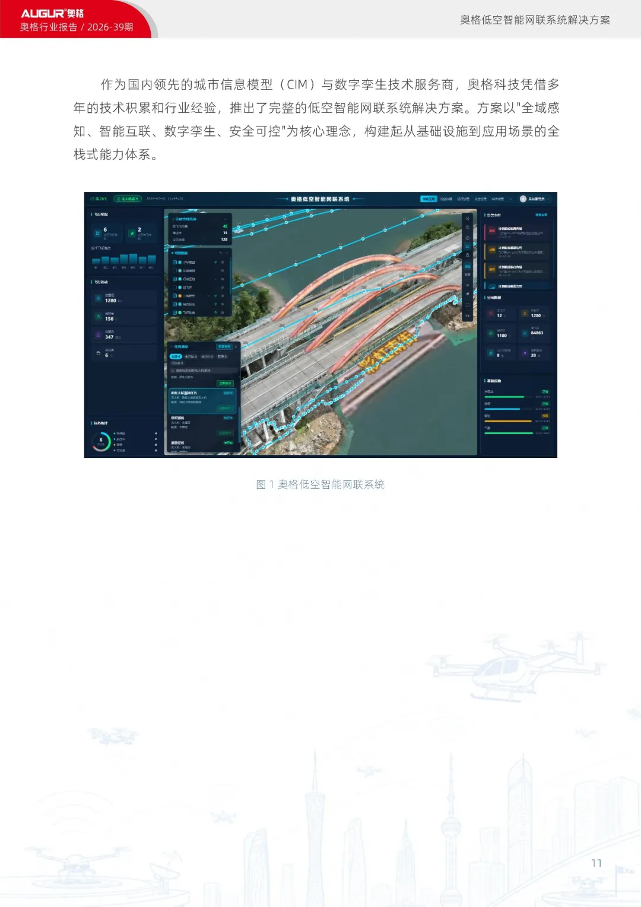641x907 pixels.
Task: Click the zoom-out magnifier on the map toolbar
Action: point(468,227)
